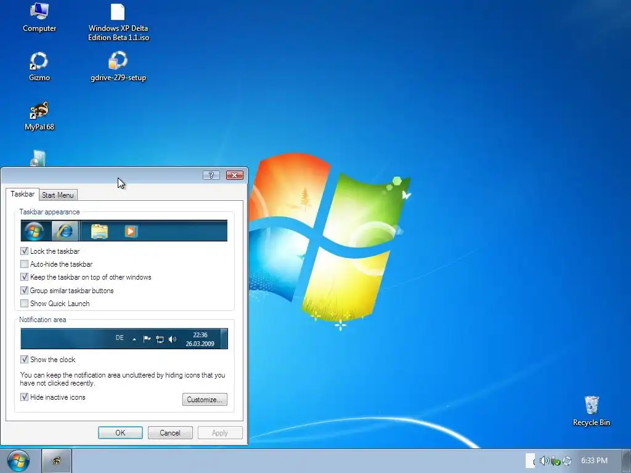Open the volume speaker tray icon
The width and height of the screenshot is (631, 473).
(544, 461)
